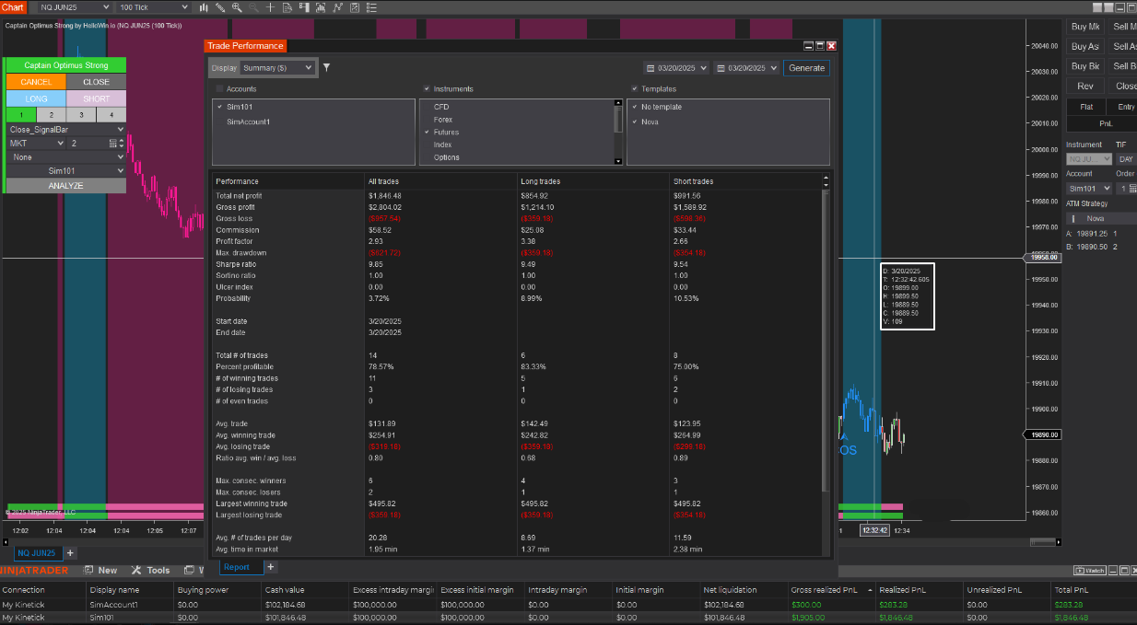
Task: Open the Account Sim101 dropdown in Chart Trader
Action: [x=1088, y=189]
